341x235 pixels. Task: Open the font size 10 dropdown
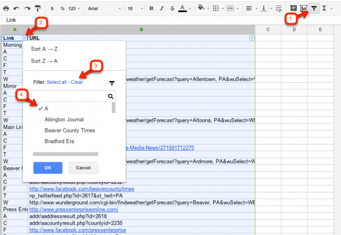click(x=135, y=8)
